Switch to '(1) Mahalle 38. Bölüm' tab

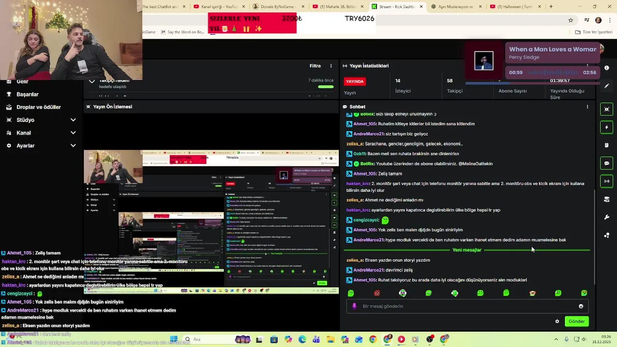click(338, 7)
